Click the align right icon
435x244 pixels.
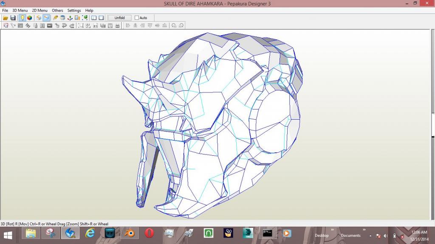coord(142,25)
